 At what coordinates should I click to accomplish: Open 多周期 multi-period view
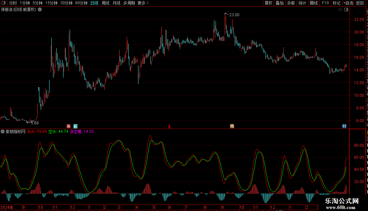129,3
